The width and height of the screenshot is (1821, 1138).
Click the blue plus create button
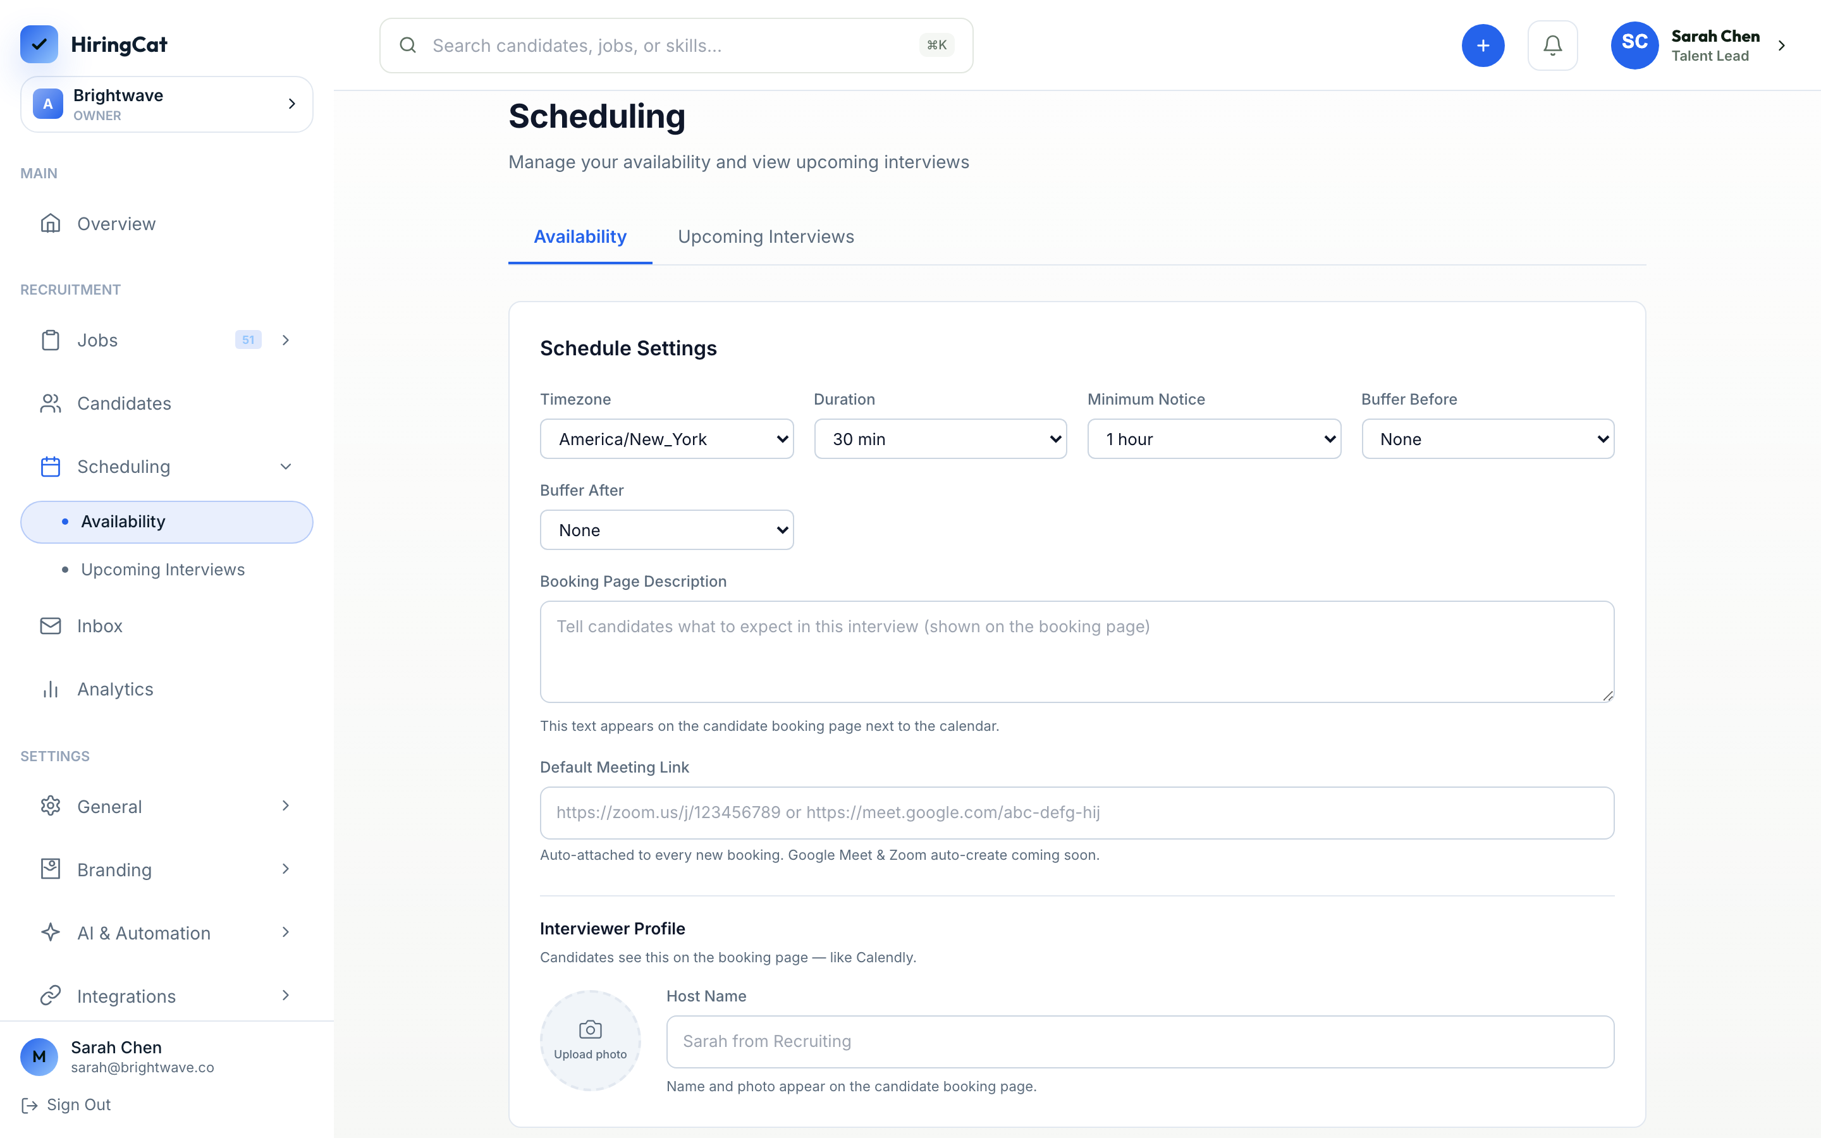click(1482, 45)
